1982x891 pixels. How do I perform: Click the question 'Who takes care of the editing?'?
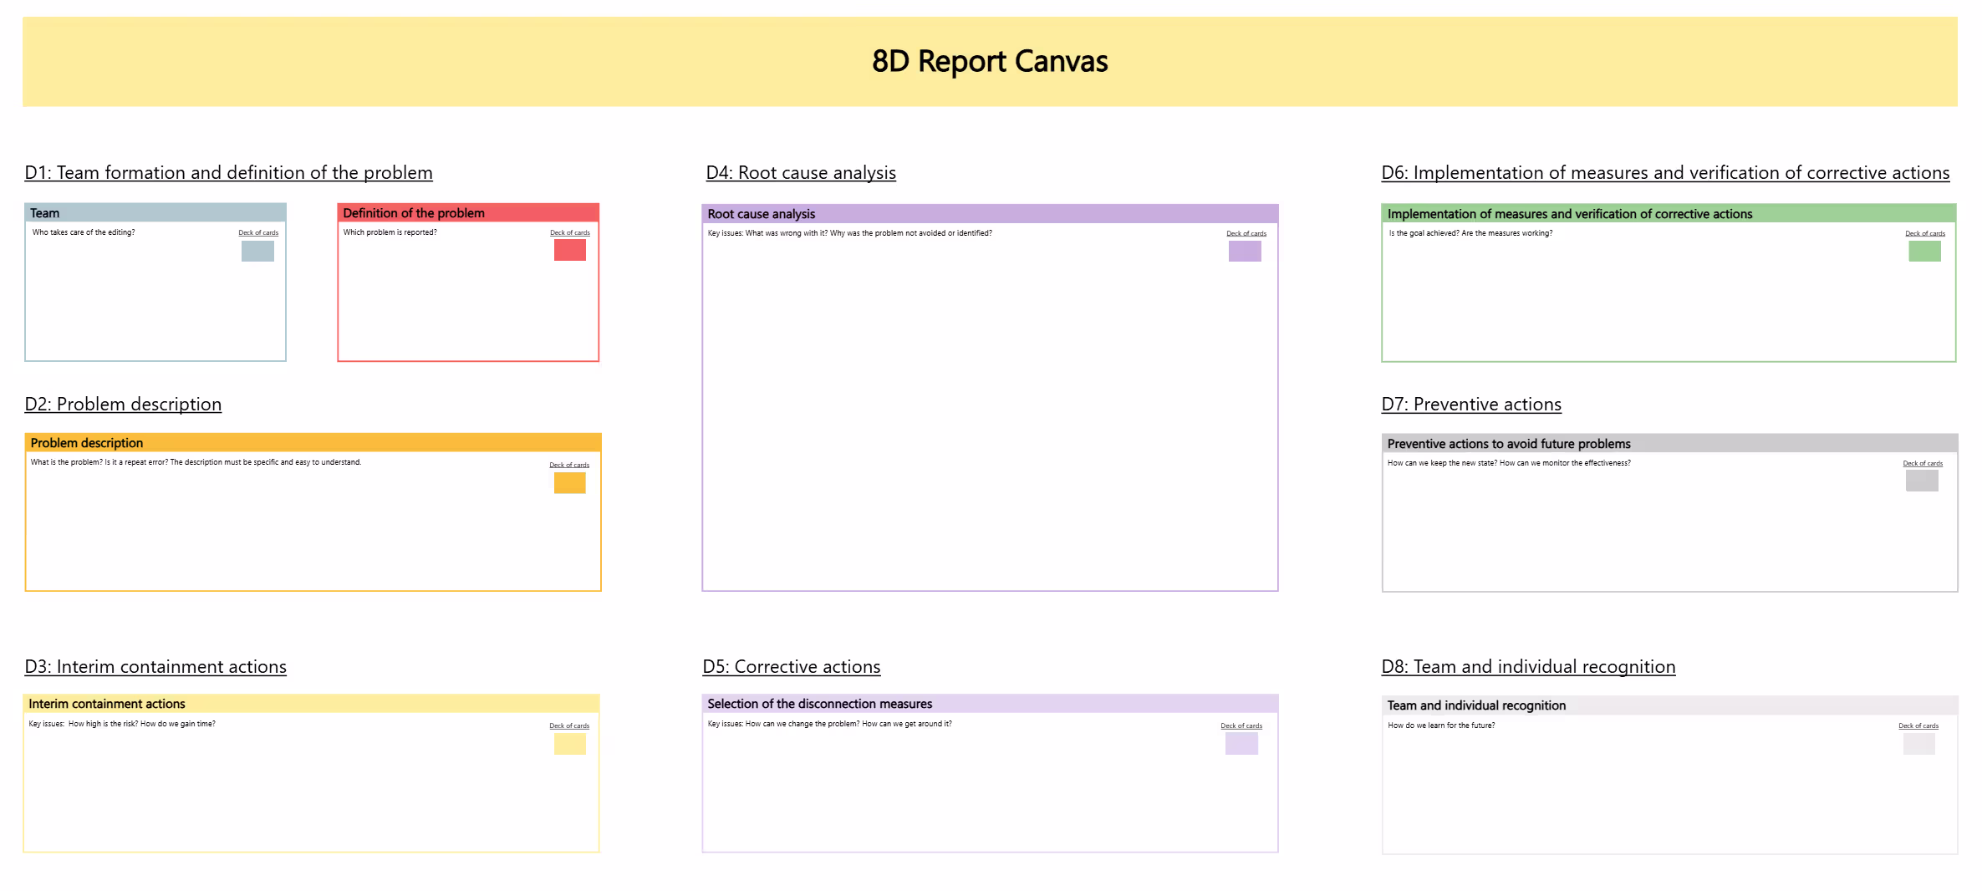(84, 232)
